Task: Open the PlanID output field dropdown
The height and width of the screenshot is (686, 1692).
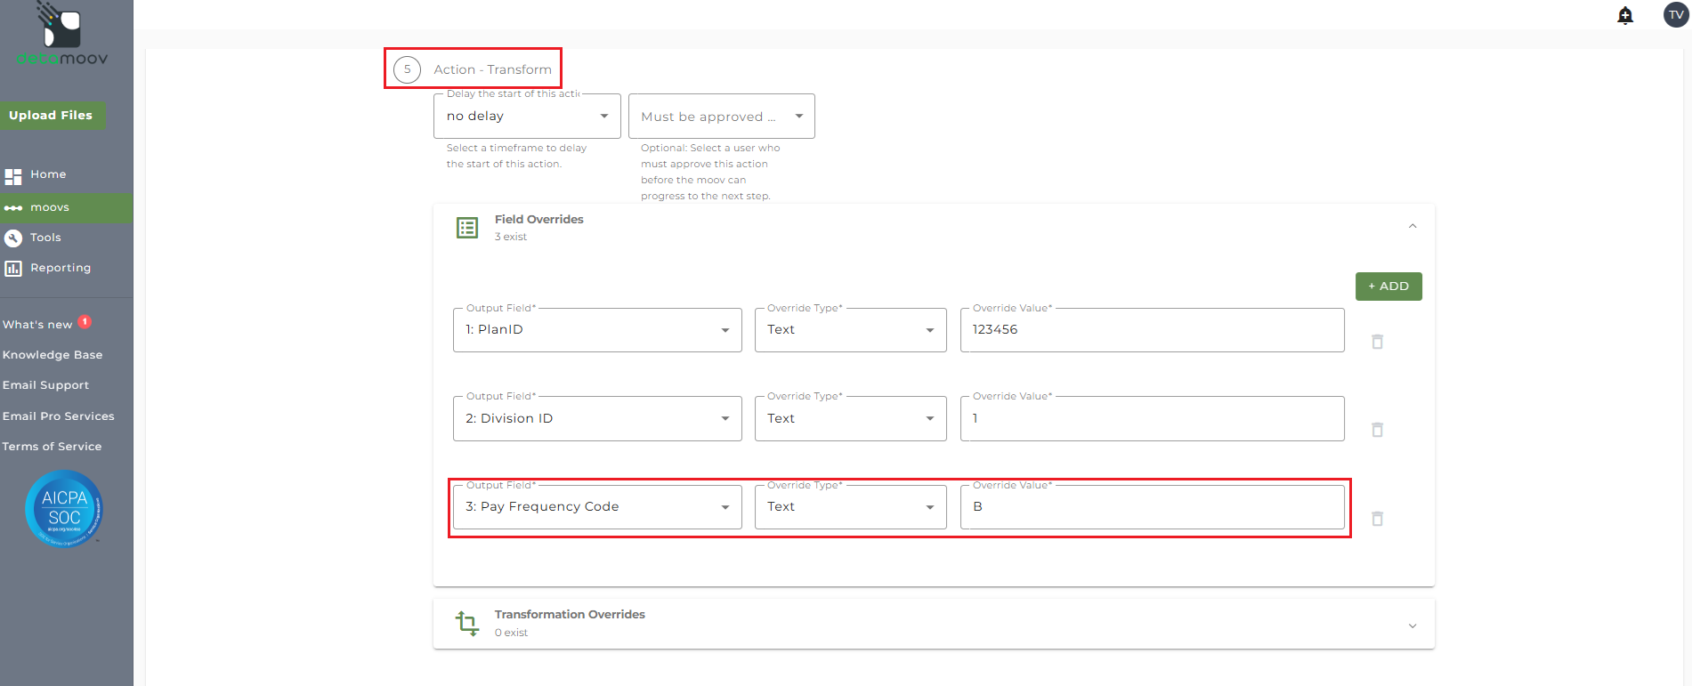Action: (x=596, y=330)
